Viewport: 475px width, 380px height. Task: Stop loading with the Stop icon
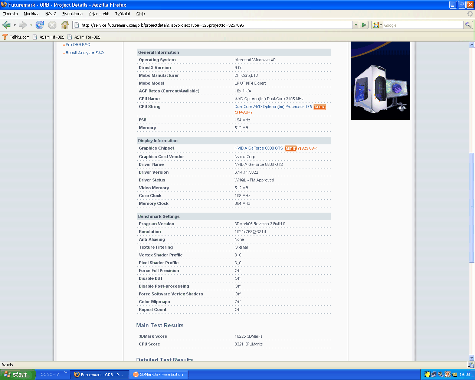pyautogui.click(x=52, y=25)
